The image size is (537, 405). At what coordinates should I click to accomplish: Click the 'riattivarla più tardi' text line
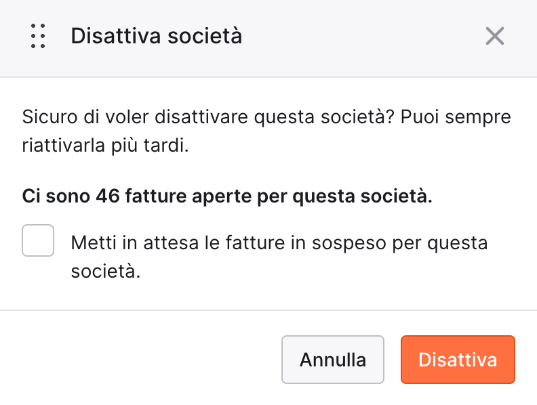(106, 146)
